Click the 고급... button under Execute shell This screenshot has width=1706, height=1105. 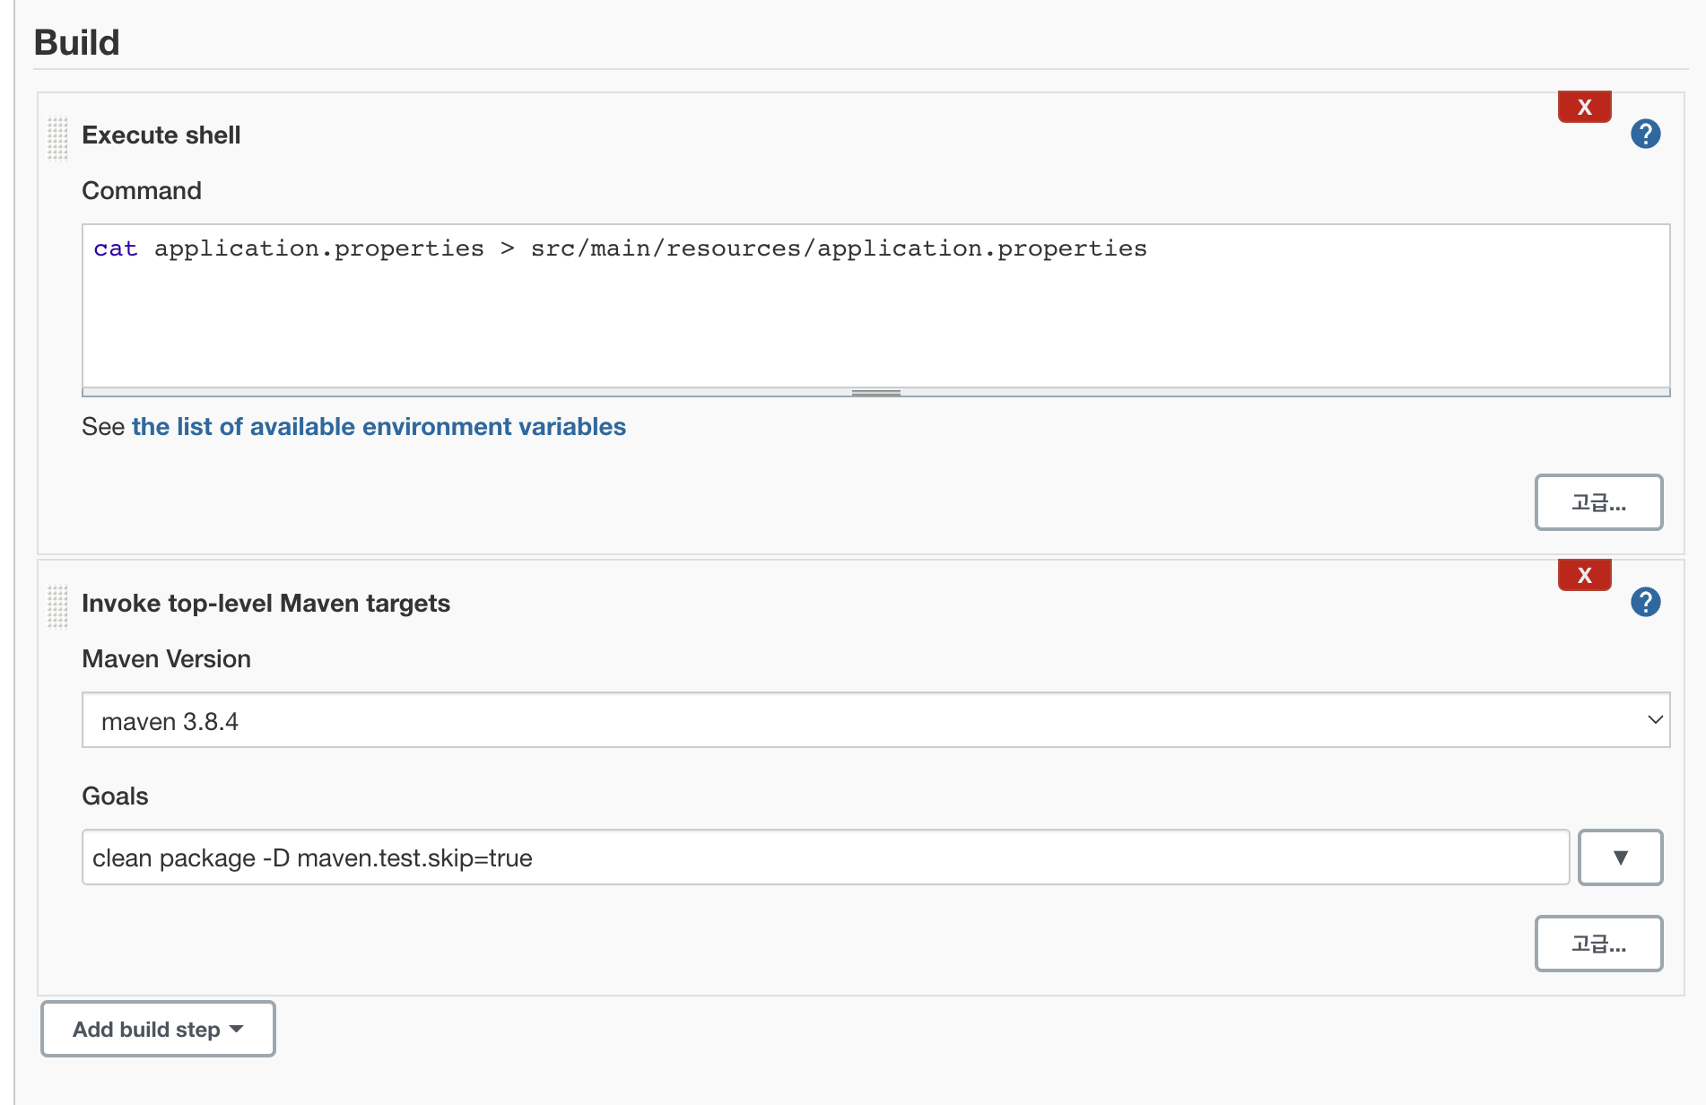coord(1598,502)
